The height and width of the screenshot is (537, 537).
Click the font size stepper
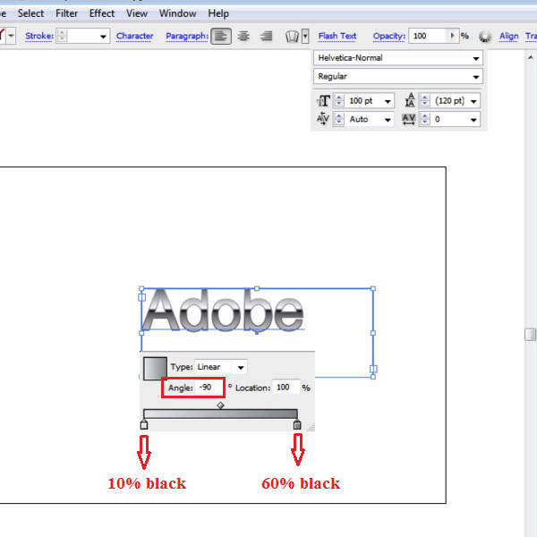tap(338, 100)
